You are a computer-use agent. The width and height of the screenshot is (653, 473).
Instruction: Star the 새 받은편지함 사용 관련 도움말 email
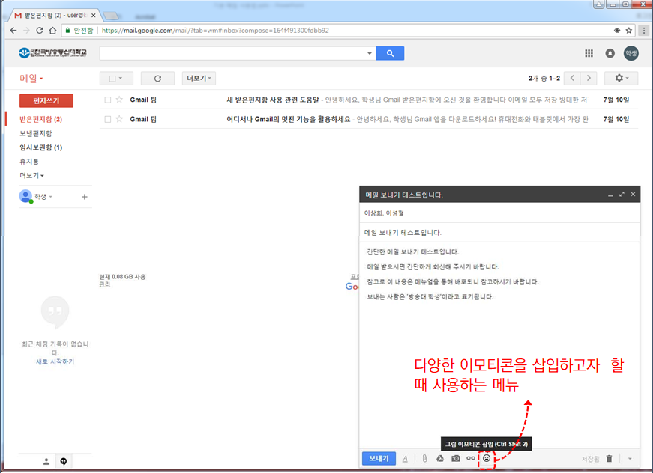pos(119,100)
